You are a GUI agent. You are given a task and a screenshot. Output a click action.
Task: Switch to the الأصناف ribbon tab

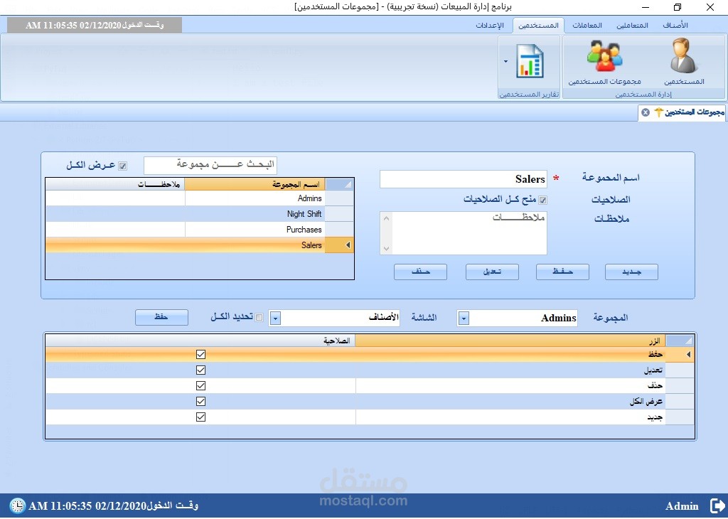(x=675, y=25)
